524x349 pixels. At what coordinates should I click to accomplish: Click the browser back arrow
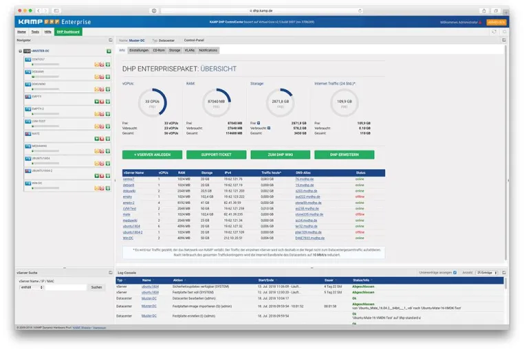[x=39, y=11]
